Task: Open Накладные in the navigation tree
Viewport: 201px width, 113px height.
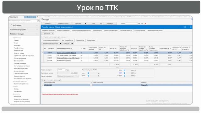Action: point(17,97)
